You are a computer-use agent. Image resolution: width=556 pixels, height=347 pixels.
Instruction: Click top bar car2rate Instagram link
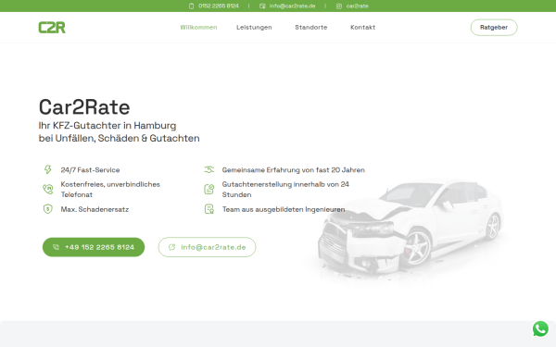[357, 6]
